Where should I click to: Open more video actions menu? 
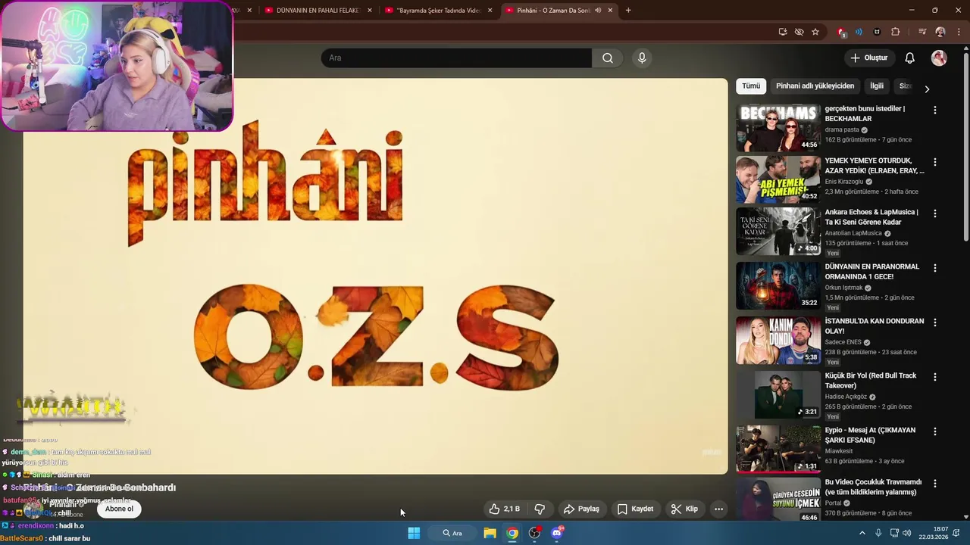point(718,509)
